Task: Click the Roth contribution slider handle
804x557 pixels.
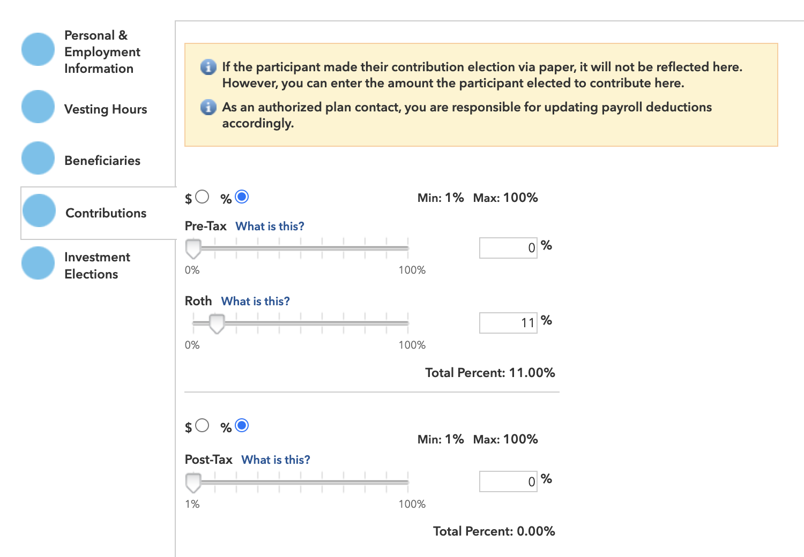Action: click(x=216, y=323)
